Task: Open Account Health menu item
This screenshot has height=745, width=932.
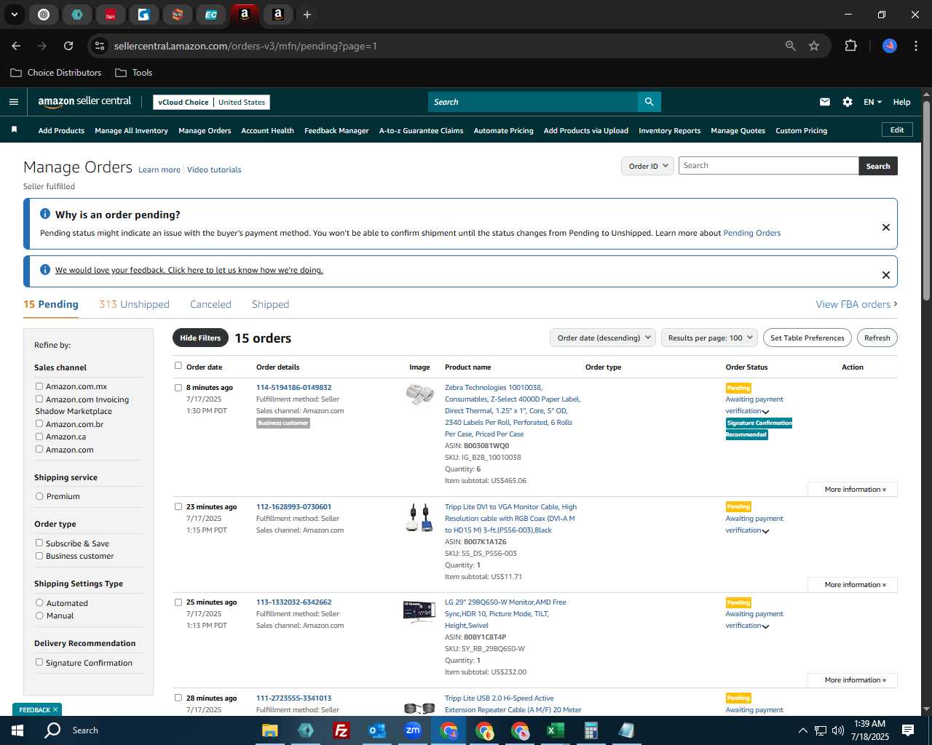Action: pyautogui.click(x=267, y=130)
